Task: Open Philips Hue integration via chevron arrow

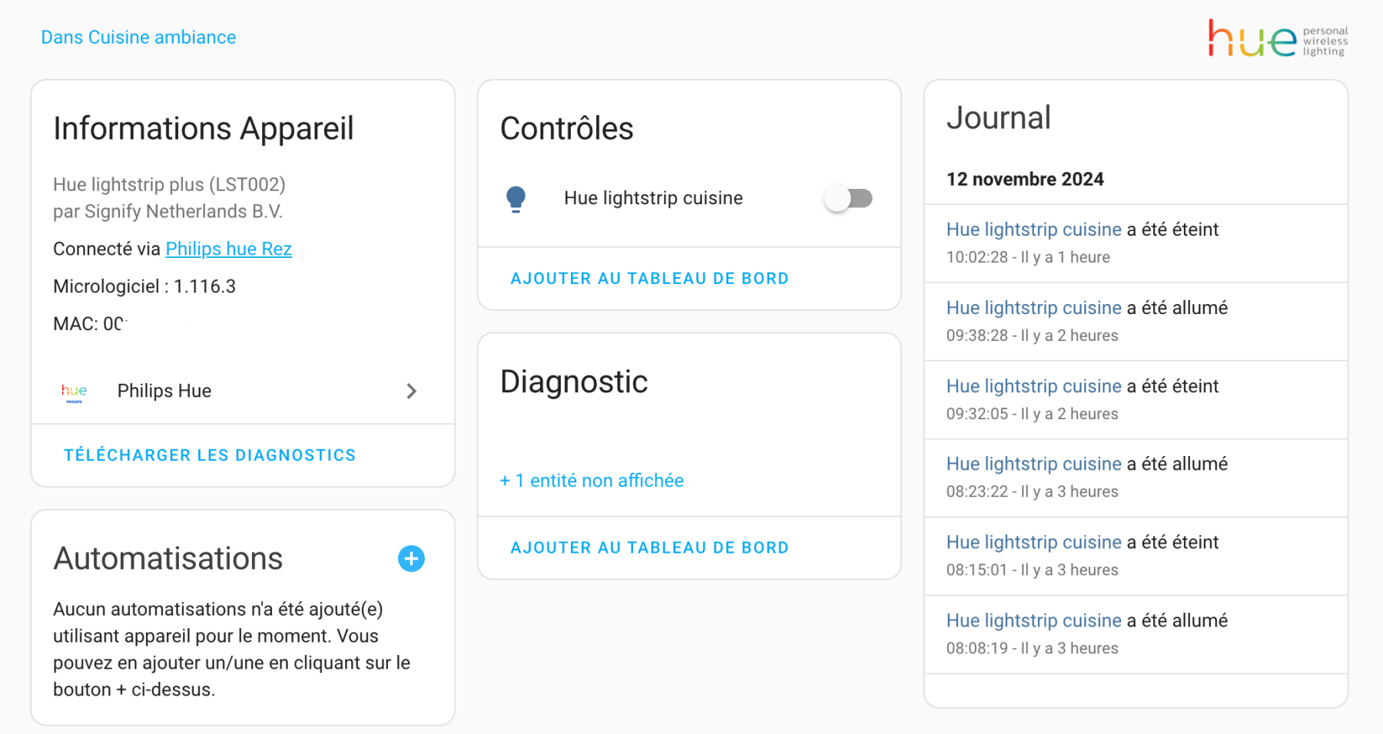Action: (411, 392)
